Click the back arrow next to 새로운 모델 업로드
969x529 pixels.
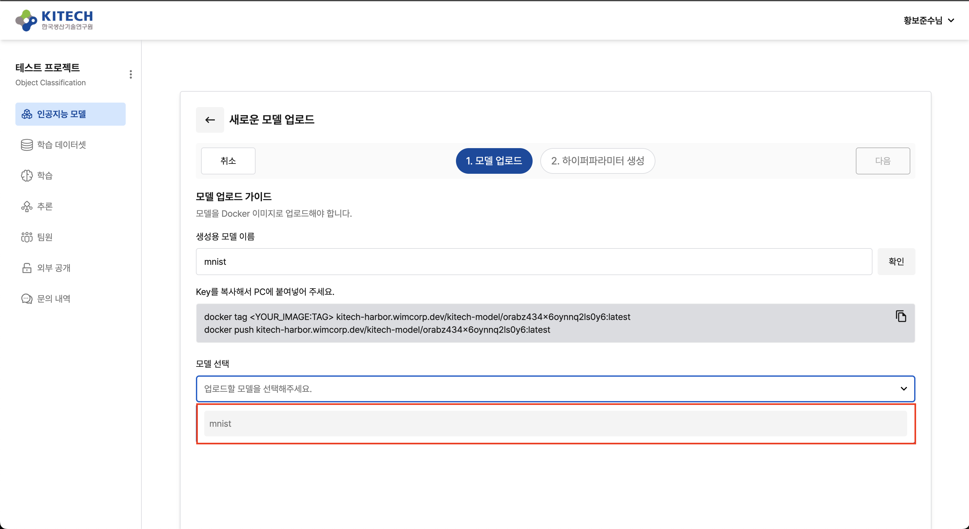pos(209,120)
